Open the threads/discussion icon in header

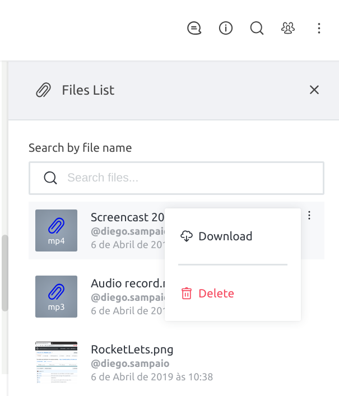point(194,28)
